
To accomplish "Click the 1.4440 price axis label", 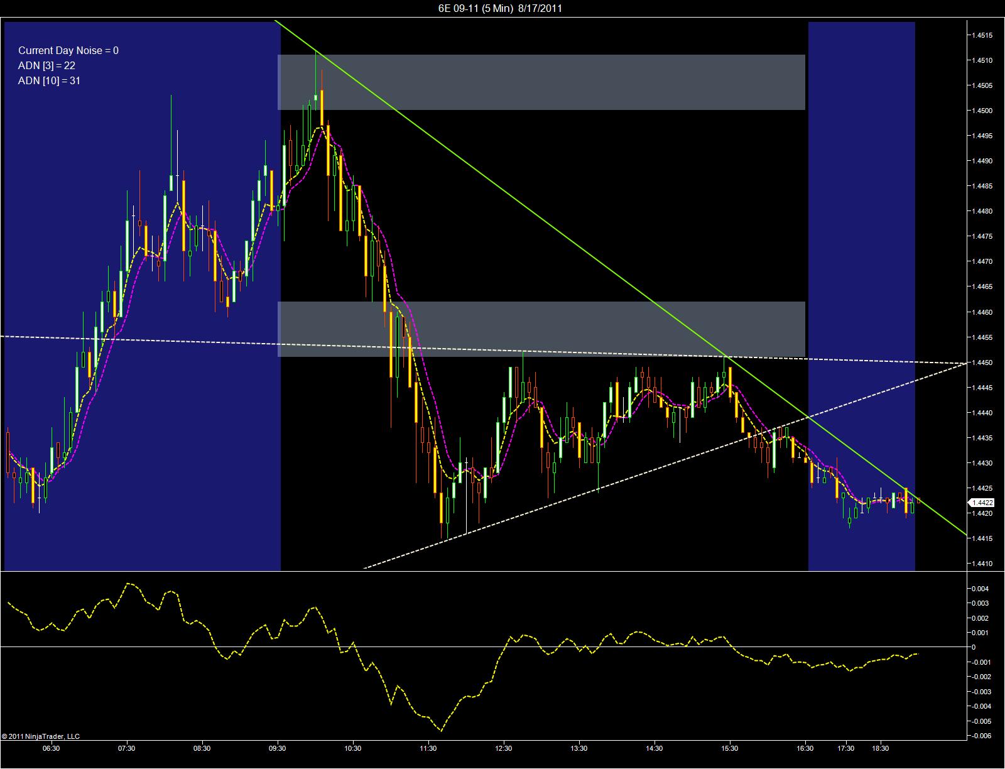I will click(x=982, y=413).
